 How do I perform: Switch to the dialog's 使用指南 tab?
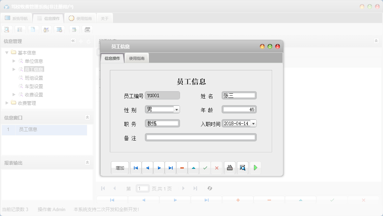(137, 58)
